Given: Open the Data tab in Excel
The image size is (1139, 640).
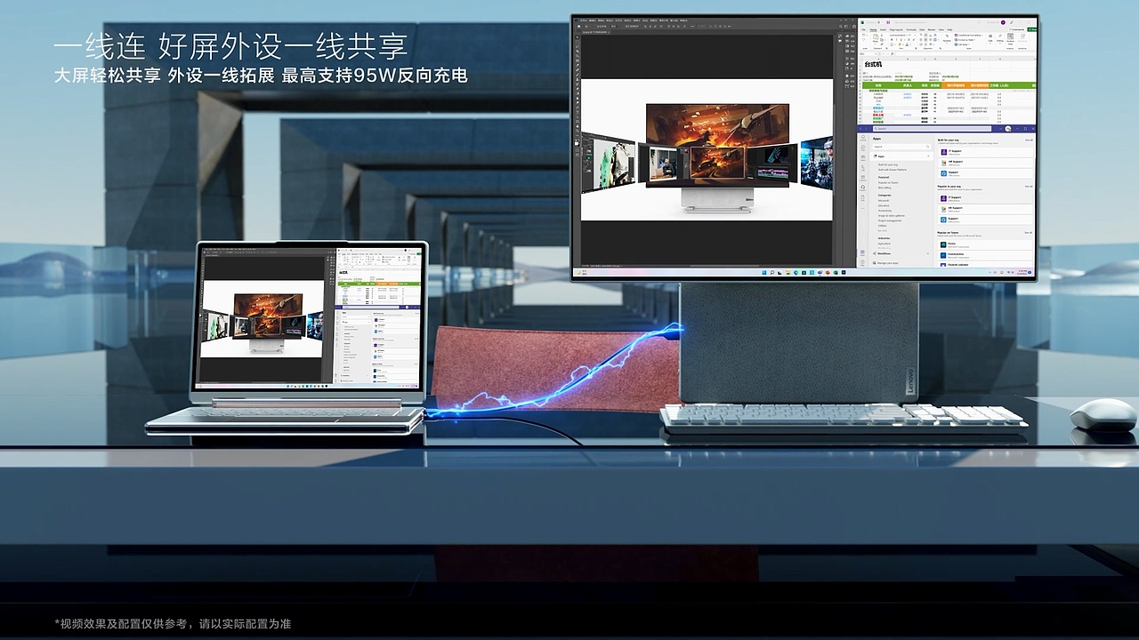Looking at the screenshot, I should tap(922, 29).
